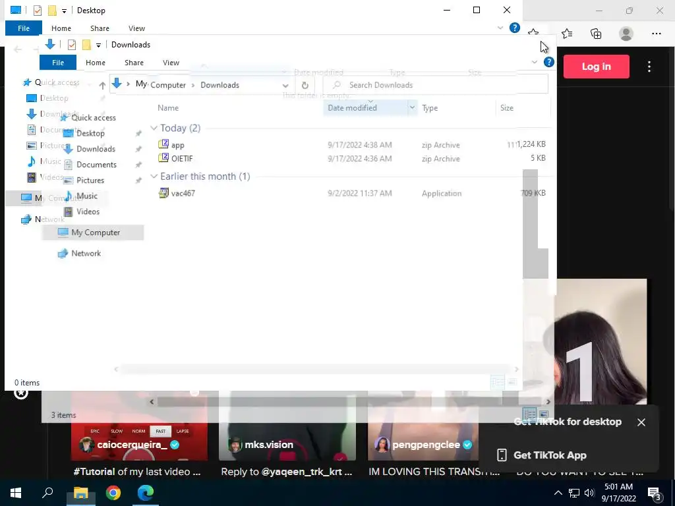
Task: Click File Explorer on the taskbar
Action: 80,493
